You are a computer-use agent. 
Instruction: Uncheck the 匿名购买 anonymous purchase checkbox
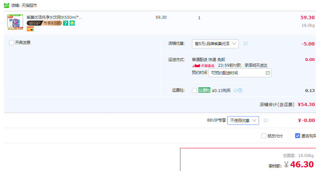click(298, 136)
